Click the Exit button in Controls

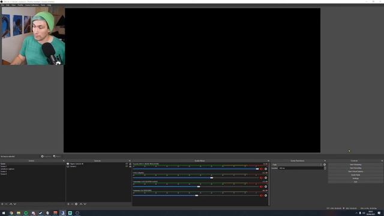pyautogui.click(x=356, y=182)
